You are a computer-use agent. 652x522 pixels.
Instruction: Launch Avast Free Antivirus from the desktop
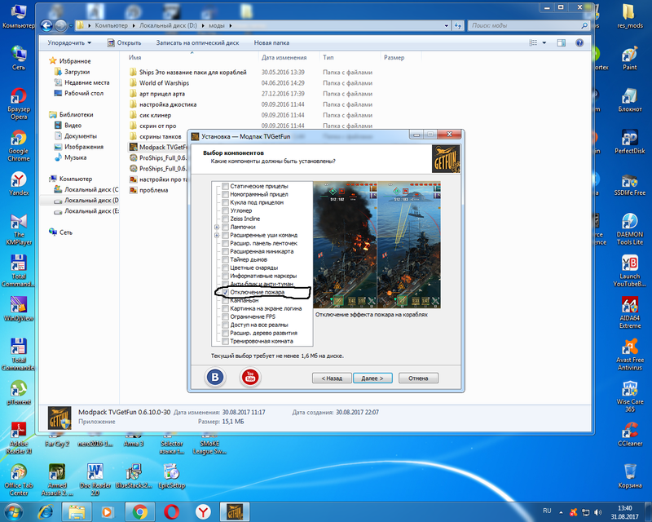tap(629, 354)
